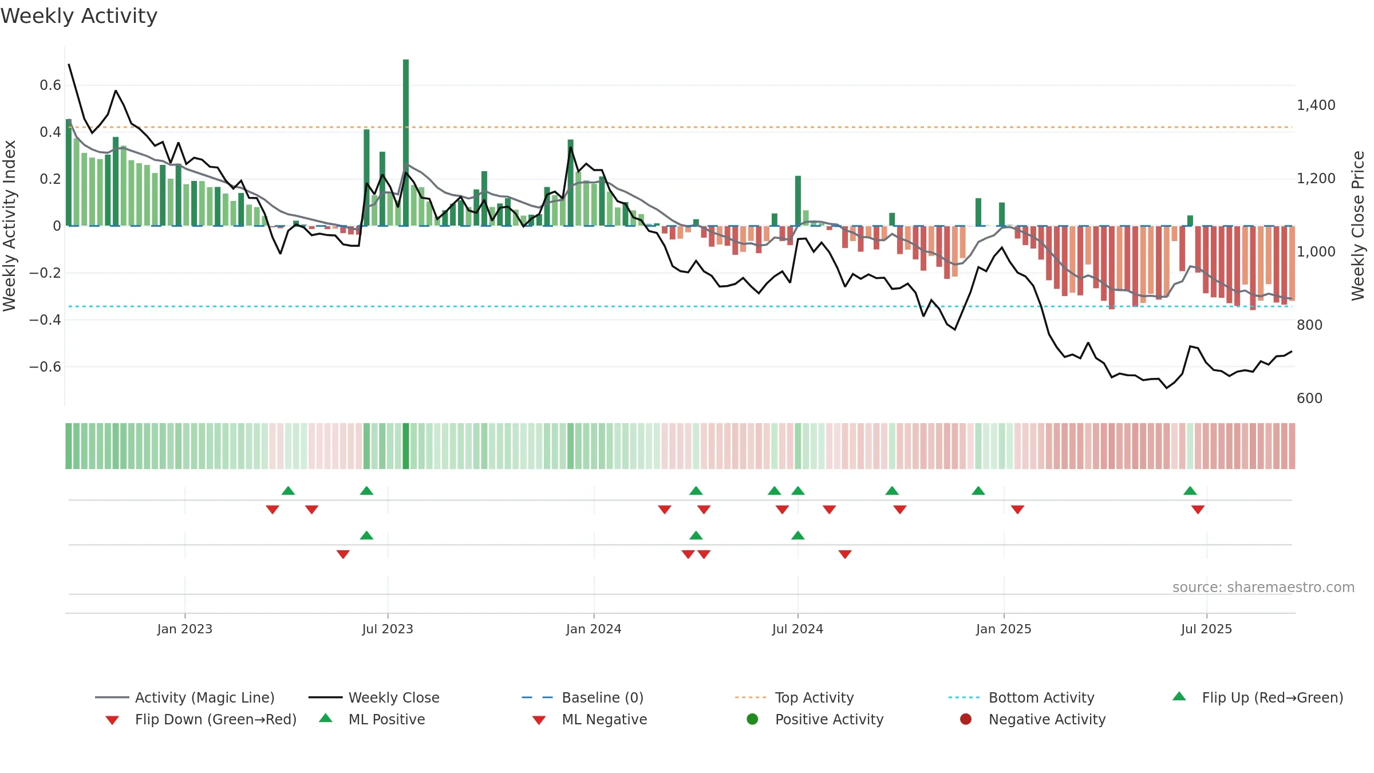Click the 'Jan 2024' x-axis label

tap(594, 629)
